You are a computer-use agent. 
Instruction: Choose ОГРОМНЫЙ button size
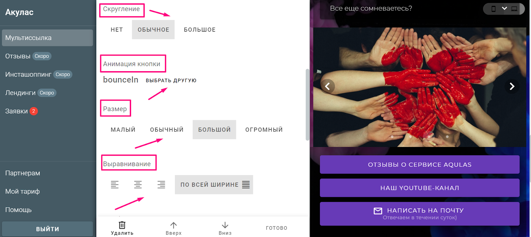264,130
